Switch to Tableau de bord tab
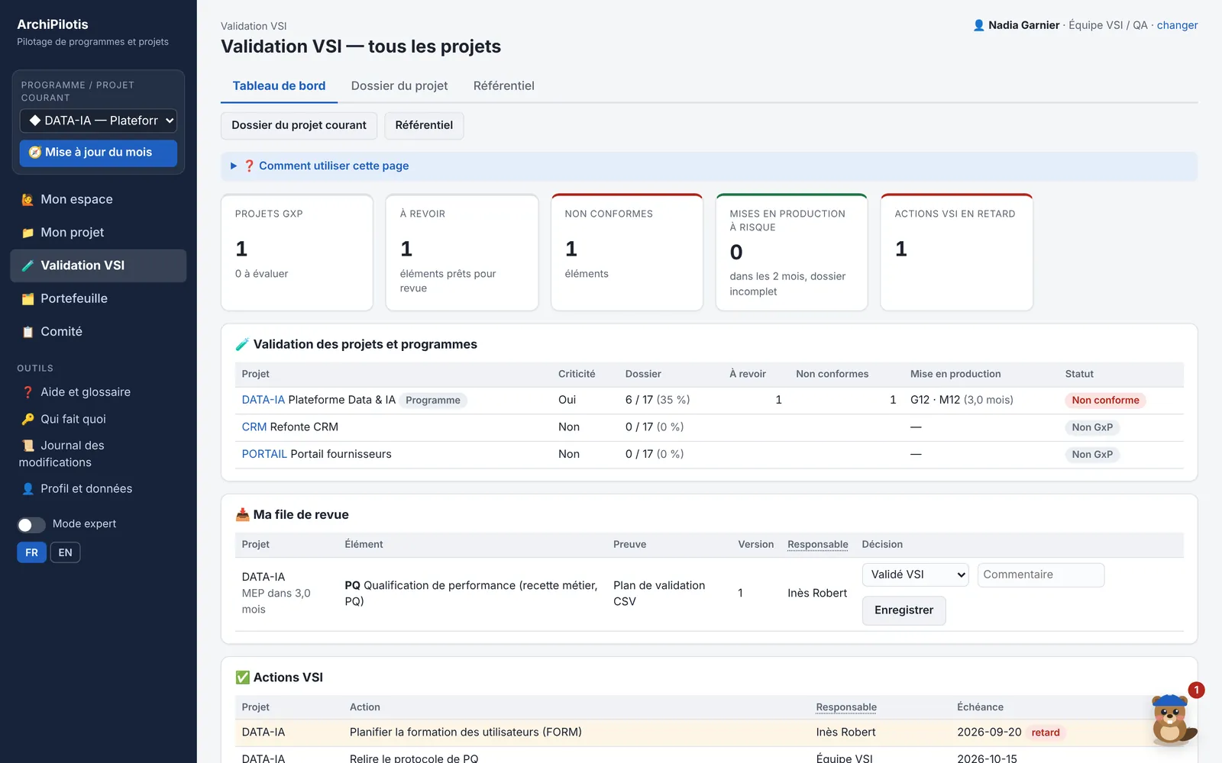Viewport: 1222px width, 763px height. 279,85
